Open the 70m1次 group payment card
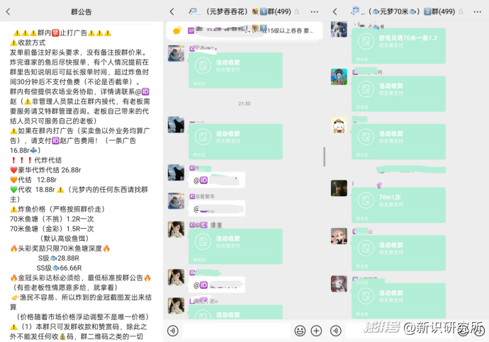Screen dimensions: 489x342 point(398,205)
